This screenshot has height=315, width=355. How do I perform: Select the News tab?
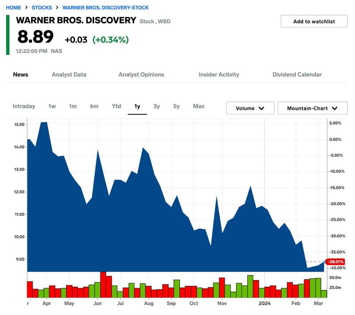click(20, 74)
